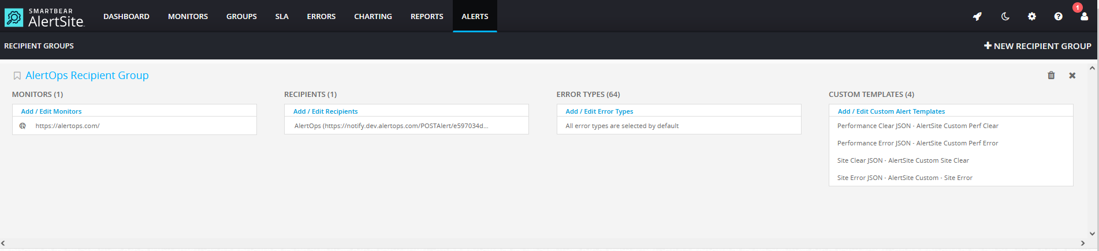Image resolution: width=1099 pixels, height=251 pixels.
Task: Open the Dashboard tab
Action: (126, 16)
